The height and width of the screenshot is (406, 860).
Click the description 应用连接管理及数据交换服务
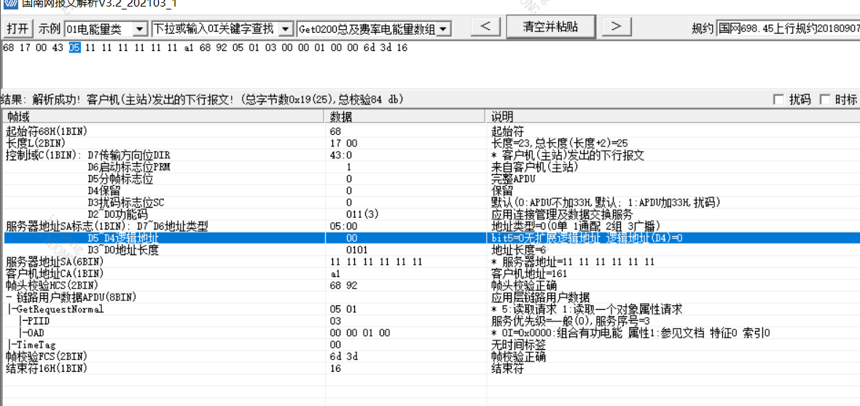tap(562, 214)
